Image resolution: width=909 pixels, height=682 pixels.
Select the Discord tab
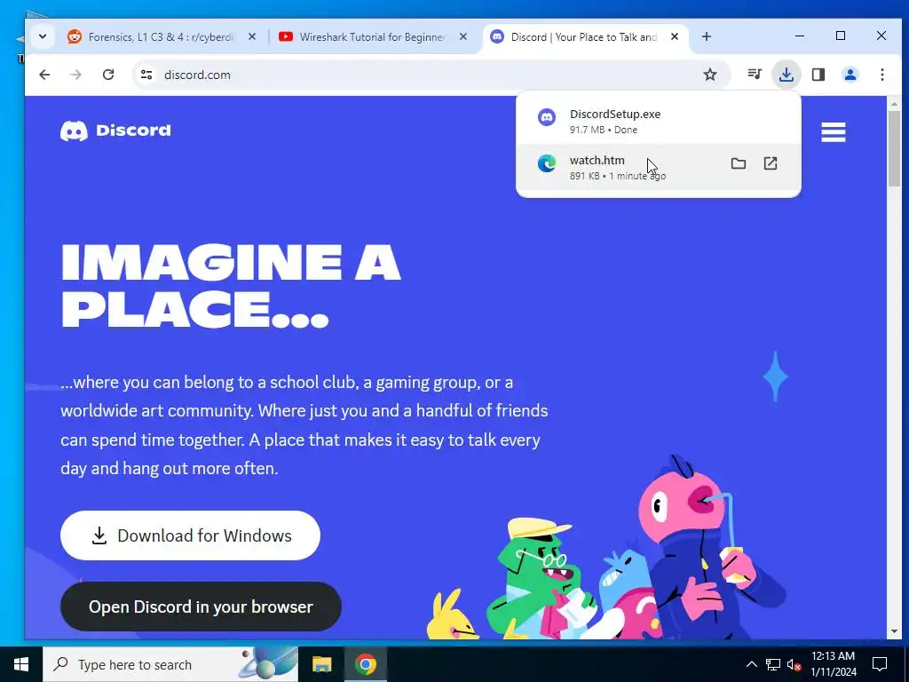(x=584, y=36)
